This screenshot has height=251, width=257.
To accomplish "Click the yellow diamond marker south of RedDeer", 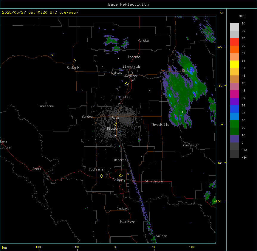I will (127, 84).
